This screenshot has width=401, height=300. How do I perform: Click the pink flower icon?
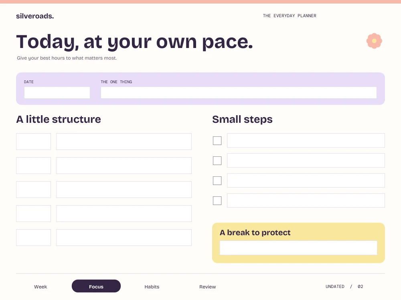click(374, 41)
